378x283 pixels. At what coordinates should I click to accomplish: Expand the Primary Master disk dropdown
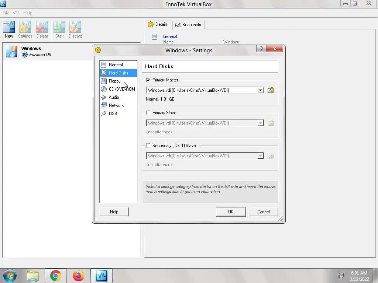point(260,91)
